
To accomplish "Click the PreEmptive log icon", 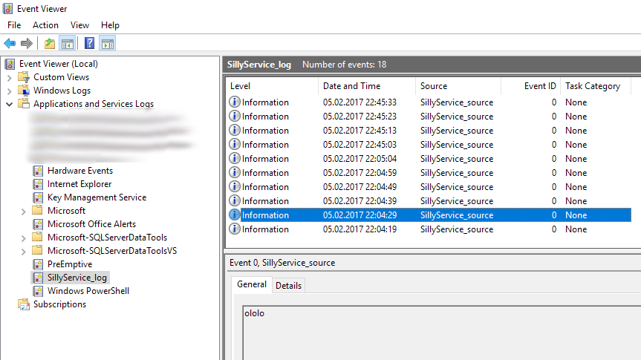I will pyautogui.click(x=38, y=264).
